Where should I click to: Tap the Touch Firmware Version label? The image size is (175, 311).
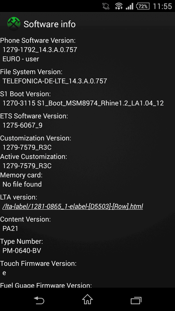pos(38,263)
